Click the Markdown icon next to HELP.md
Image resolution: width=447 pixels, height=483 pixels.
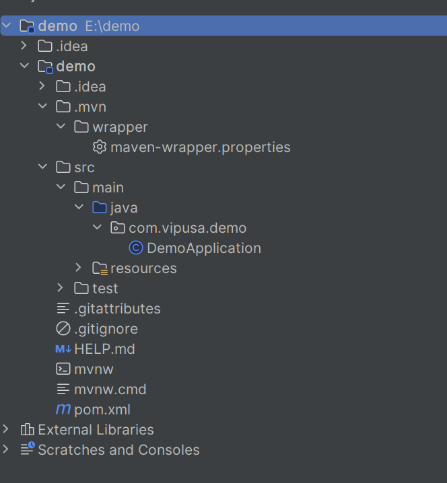click(x=63, y=349)
